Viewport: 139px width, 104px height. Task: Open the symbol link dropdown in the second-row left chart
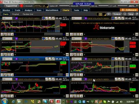[x=14, y=39]
